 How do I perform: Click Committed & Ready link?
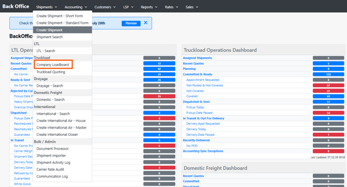coord(197,74)
